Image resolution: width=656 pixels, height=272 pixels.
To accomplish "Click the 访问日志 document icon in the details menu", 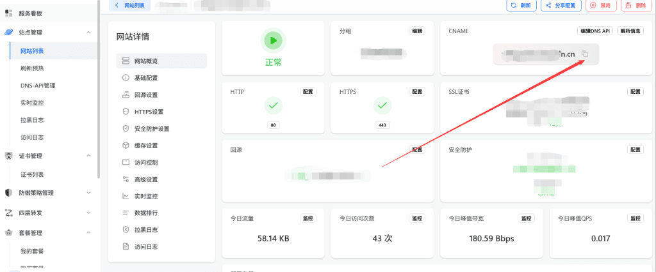I will point(126,246).
